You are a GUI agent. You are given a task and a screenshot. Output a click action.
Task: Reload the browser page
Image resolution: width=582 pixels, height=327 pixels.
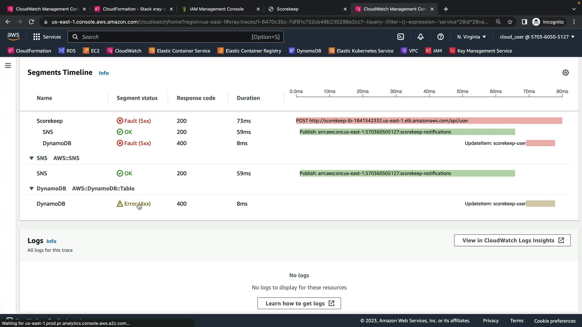(31, 22)
